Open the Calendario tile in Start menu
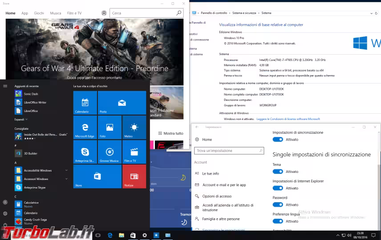The image size is (381, 240). (85, 103)
